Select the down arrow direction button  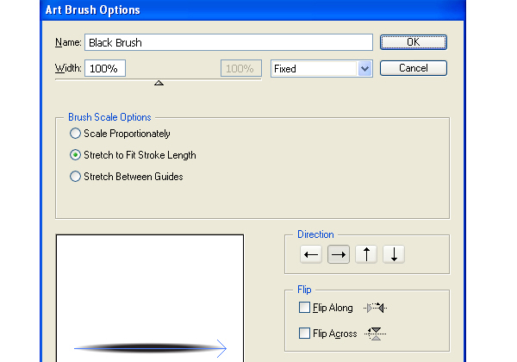[x=394, y=254]
